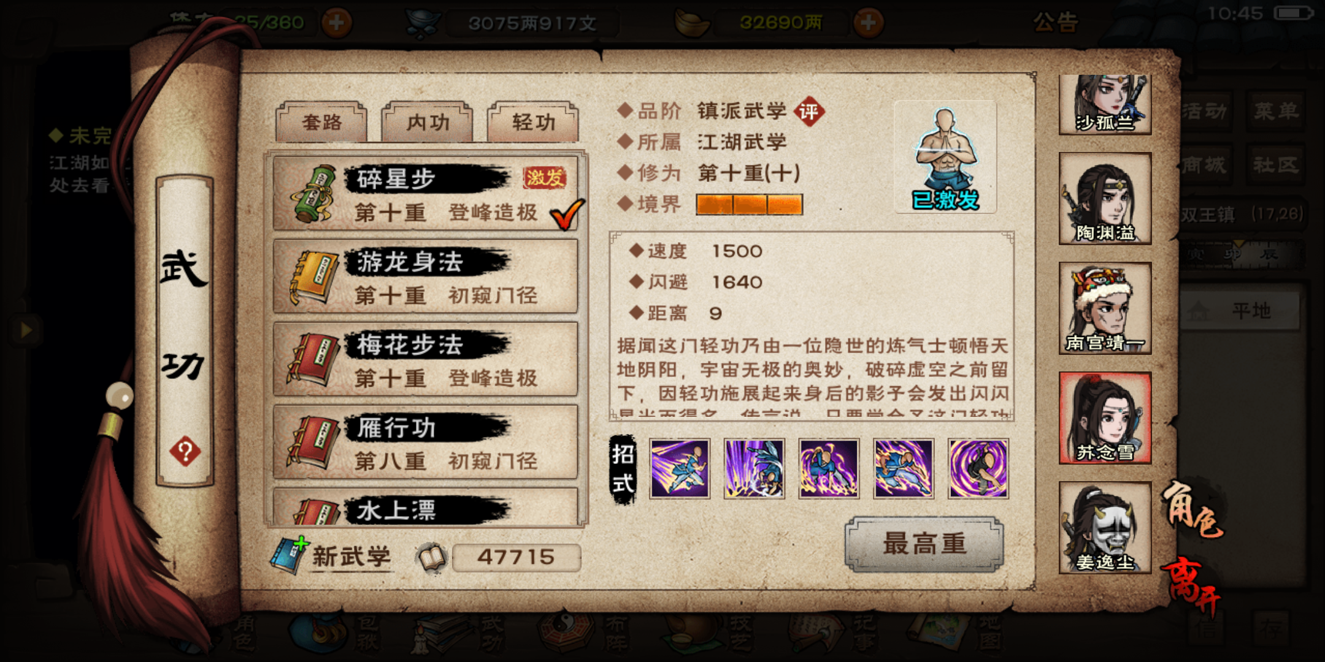1325x662 pixels.
Task: Open the partially visible 水上漂 skill entry
Action: pos(425,507)
